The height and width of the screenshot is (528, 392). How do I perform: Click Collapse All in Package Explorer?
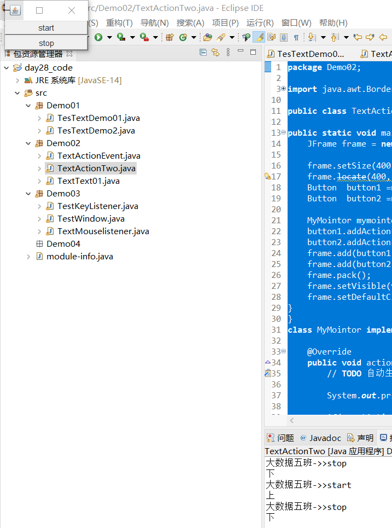(203, 52)
